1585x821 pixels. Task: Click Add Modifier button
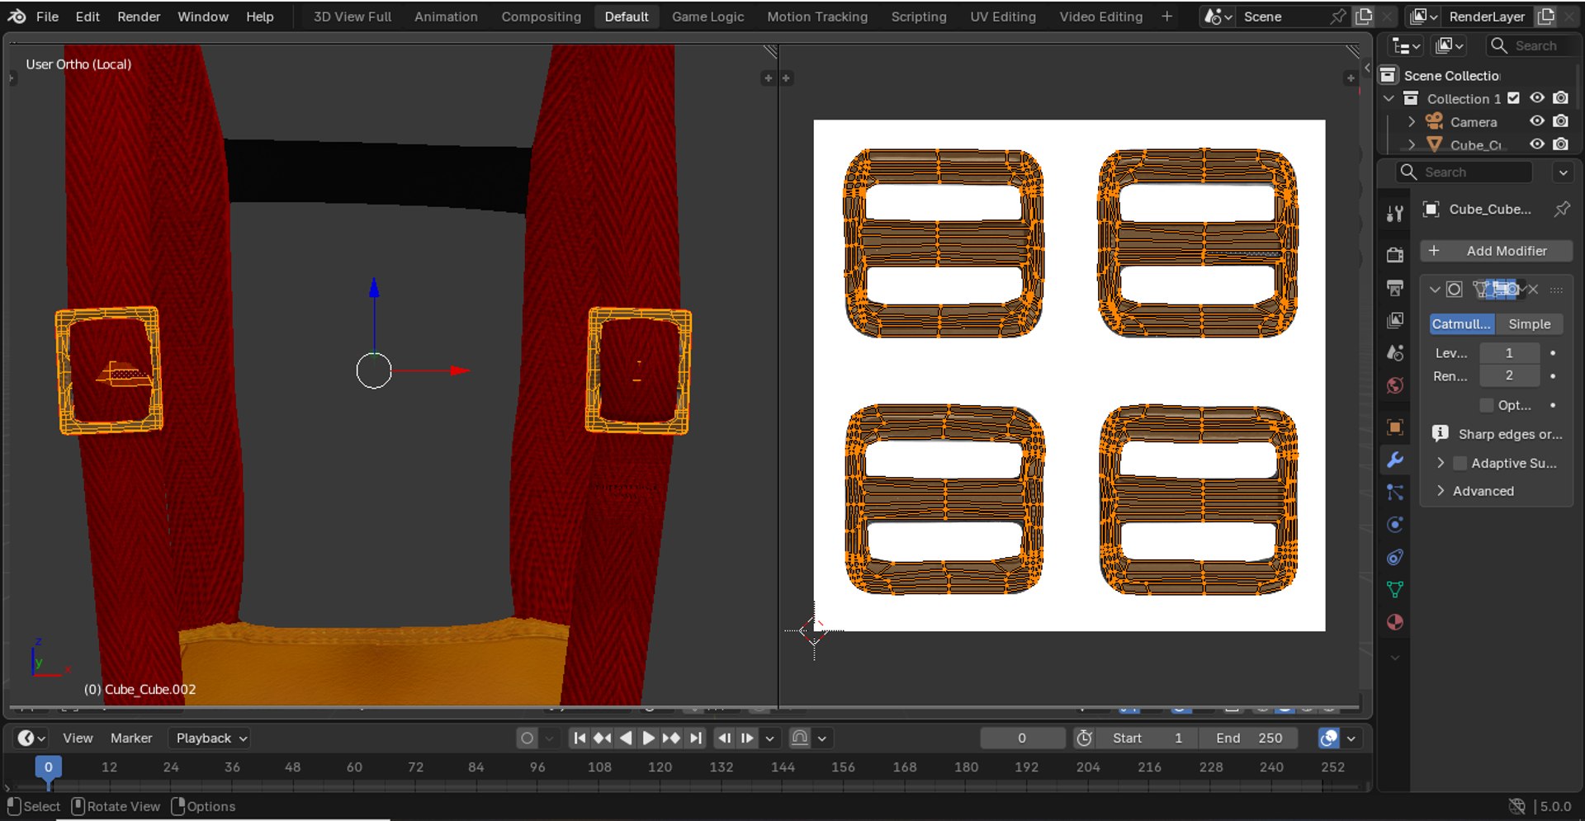click(1496, 251)
